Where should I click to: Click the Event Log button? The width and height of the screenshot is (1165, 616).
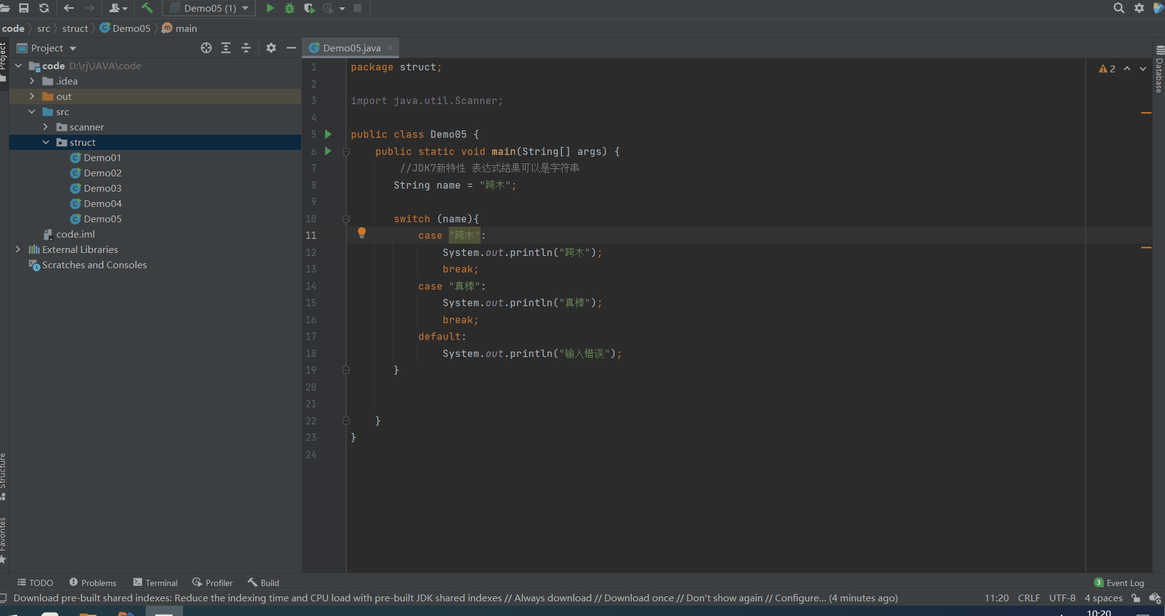click(1119, 583)
